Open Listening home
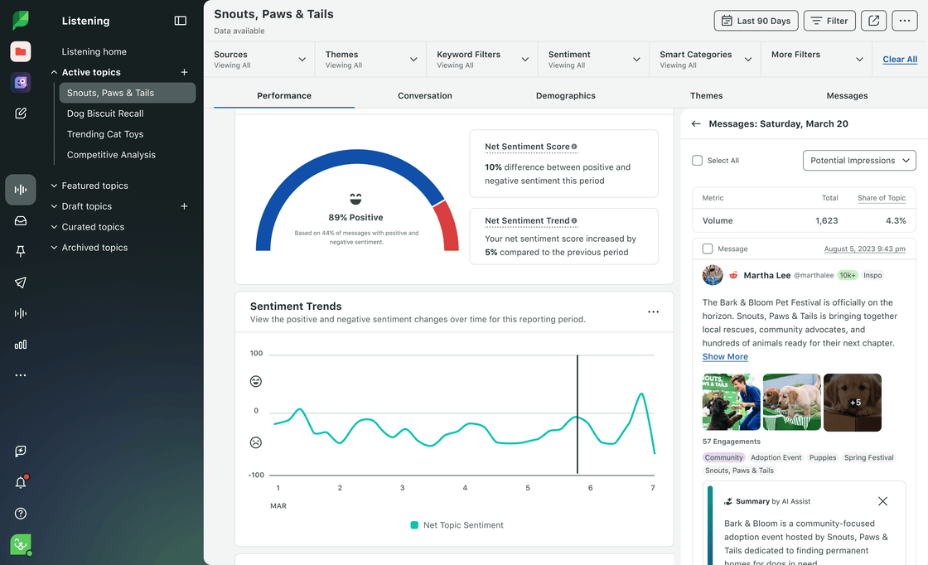Screen dimensions: 928x565 pyautogui.click(x=94, y=51)
